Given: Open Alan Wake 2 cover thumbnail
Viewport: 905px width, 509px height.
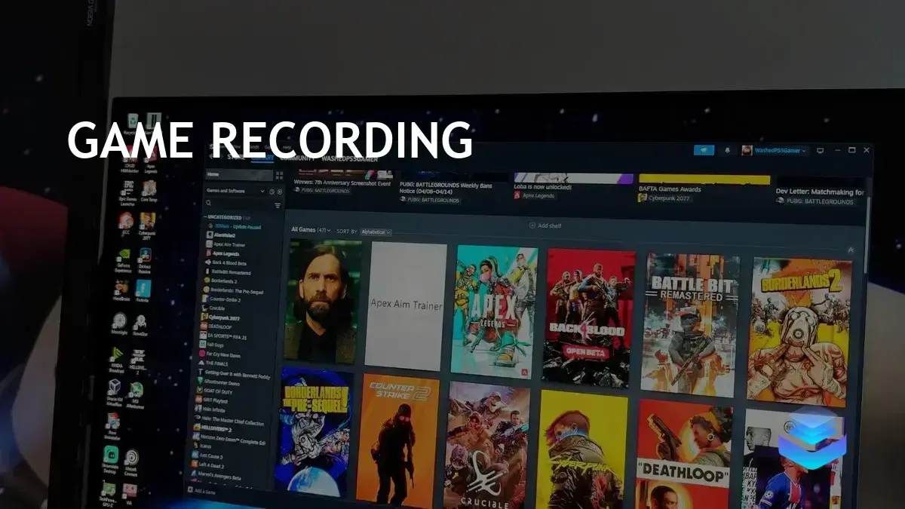Looking at the screenshot, I should tap(323, 302).
